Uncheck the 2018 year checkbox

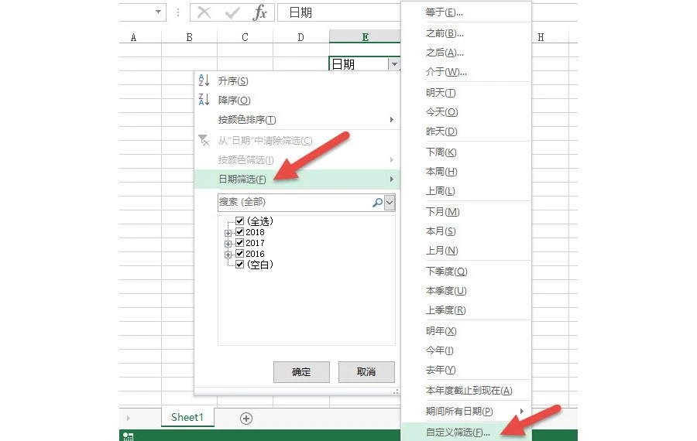(239, 232)
